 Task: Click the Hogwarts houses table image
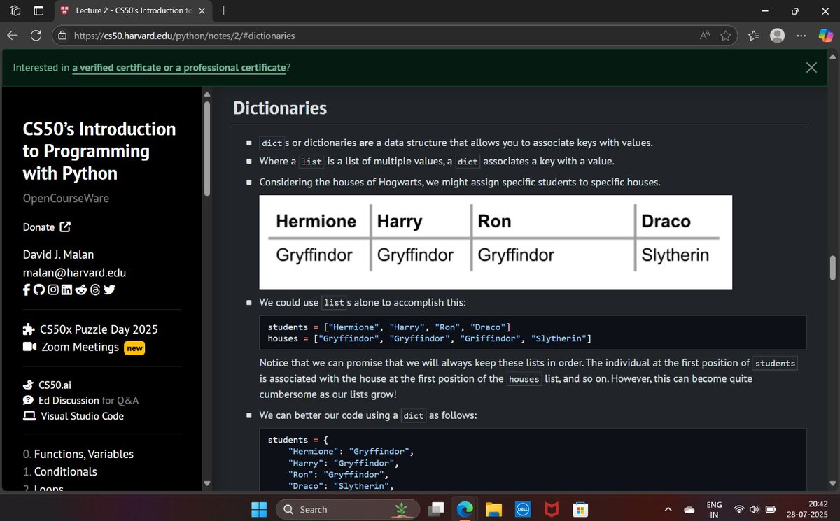(496, 242)
